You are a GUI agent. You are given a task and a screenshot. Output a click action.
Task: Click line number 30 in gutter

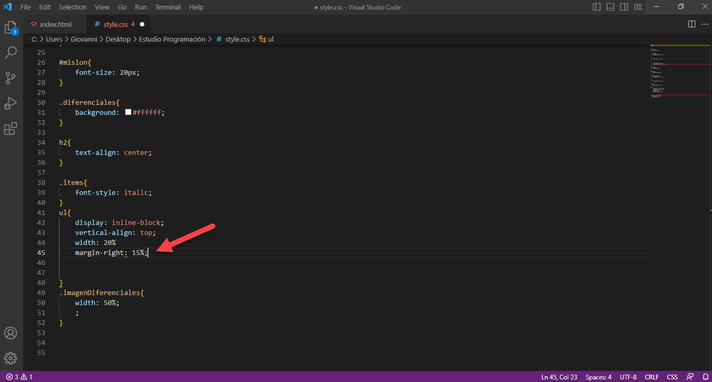click(41, 102)
